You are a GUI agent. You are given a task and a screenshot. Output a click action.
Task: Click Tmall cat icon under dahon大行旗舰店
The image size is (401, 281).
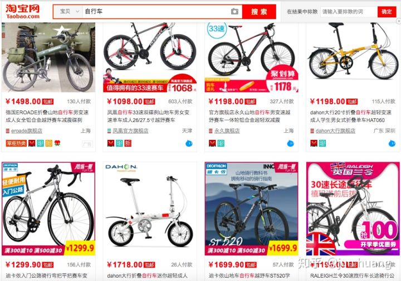point(314,143)
